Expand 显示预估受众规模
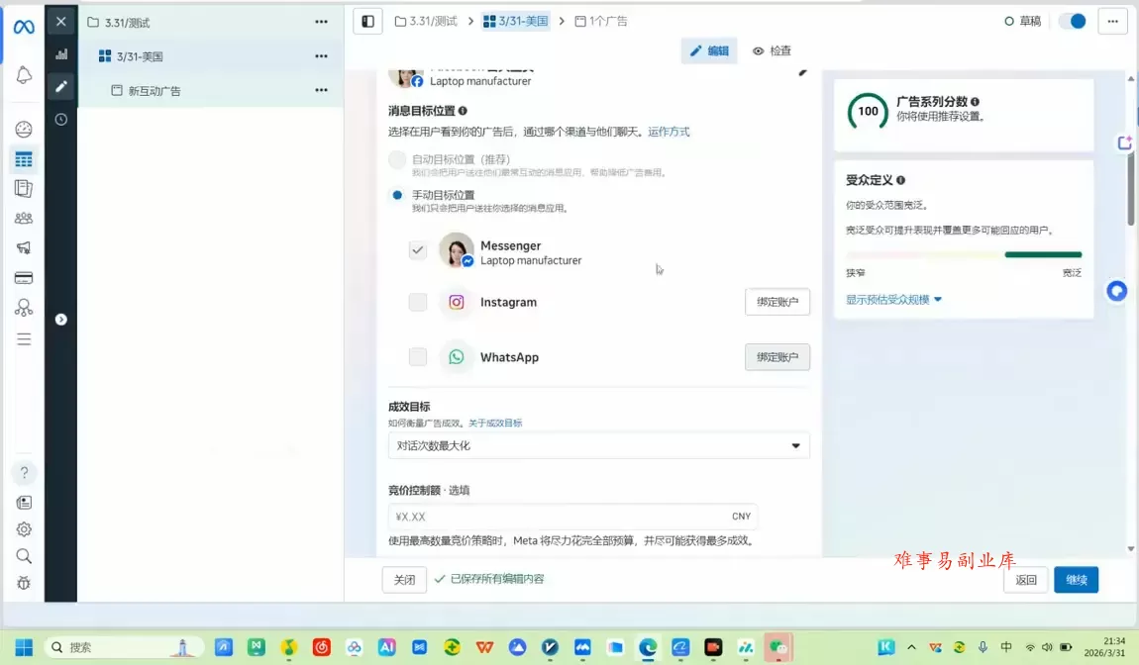 [x=893, y=299]
